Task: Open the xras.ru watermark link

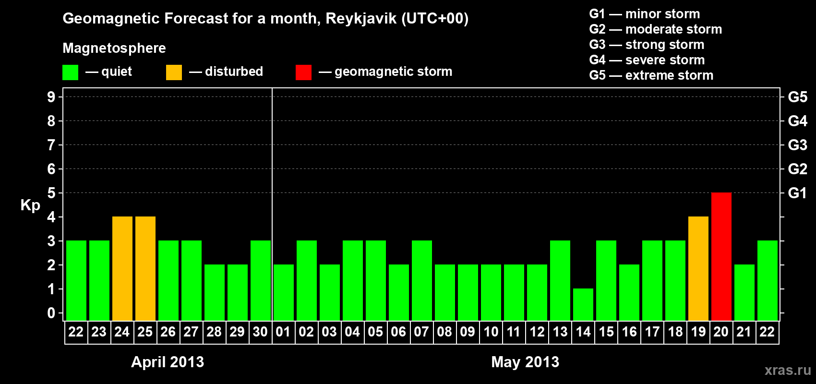Action: (x=787, y=370)
